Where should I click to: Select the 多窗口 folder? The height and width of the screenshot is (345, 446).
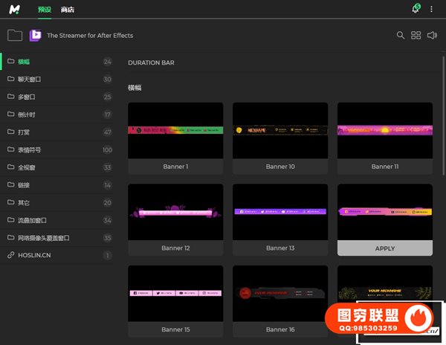[27, 97]
